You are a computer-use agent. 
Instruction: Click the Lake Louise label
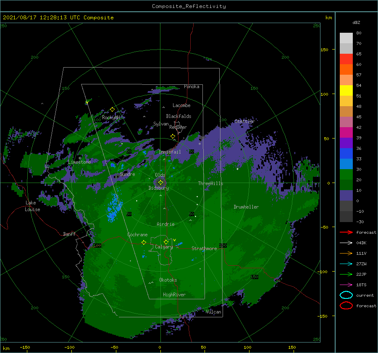[x=32, y=206]
